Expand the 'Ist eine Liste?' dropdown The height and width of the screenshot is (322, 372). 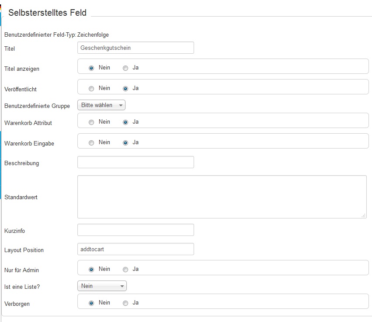(x=102, y=286)
